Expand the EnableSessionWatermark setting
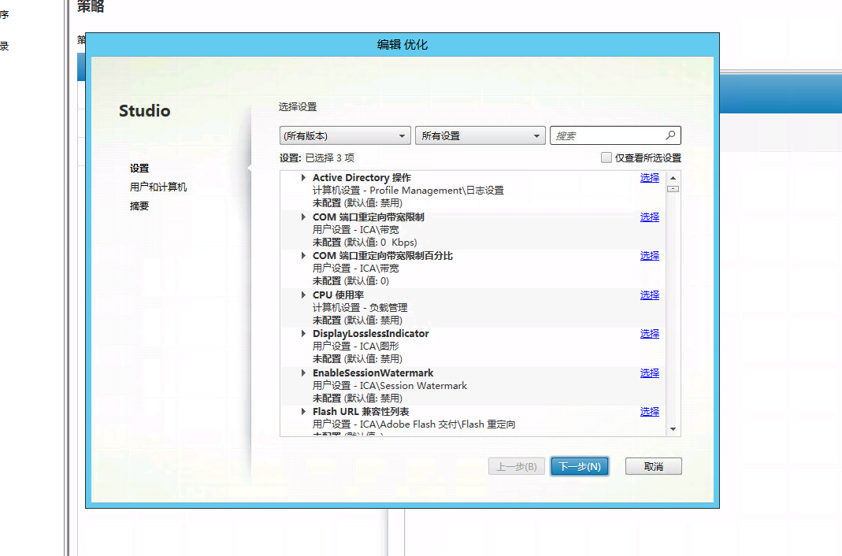842x556 pixels. 304,373
